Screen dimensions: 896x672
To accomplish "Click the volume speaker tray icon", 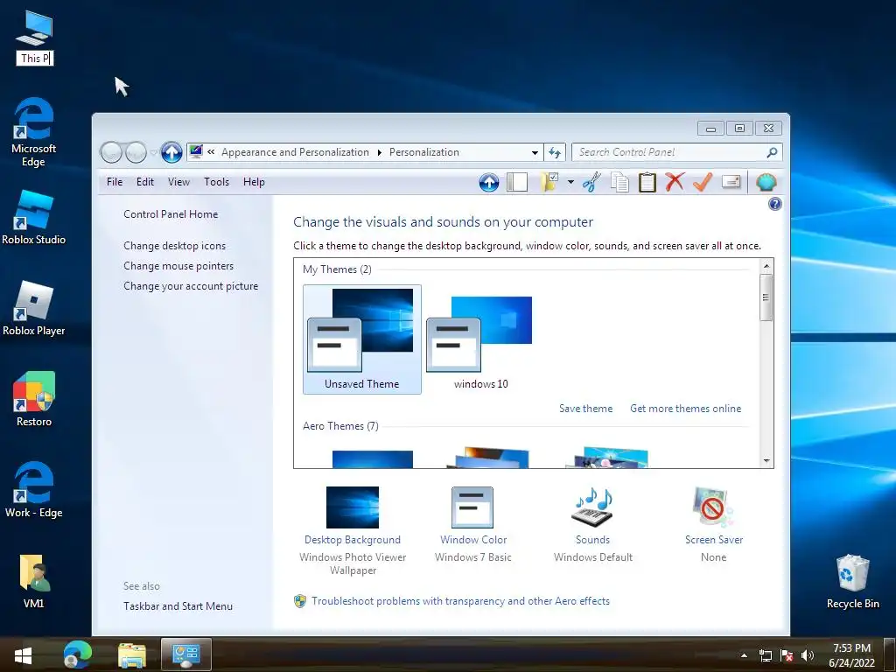I will pyautogui.click(x=807, y=655).
